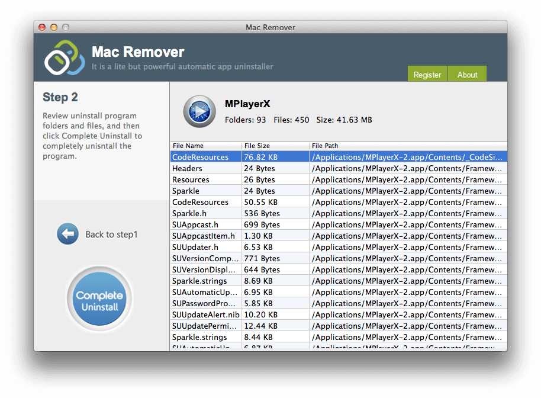Select the SUVersionDispl... file row
Screen dimensions: 541x398
[339, 269]
